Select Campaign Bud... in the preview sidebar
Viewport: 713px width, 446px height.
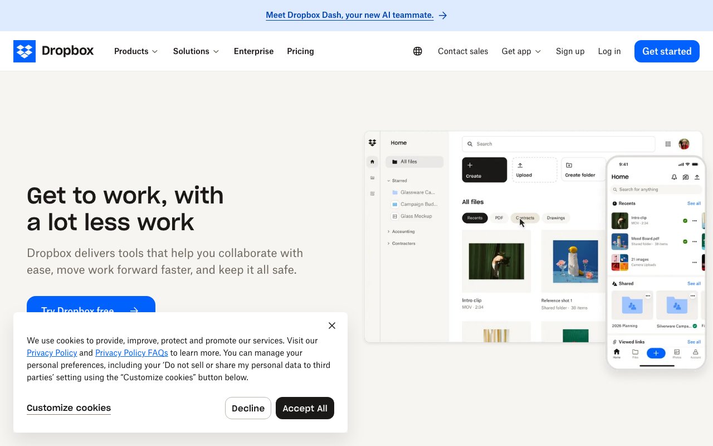[x=415, y=205]
